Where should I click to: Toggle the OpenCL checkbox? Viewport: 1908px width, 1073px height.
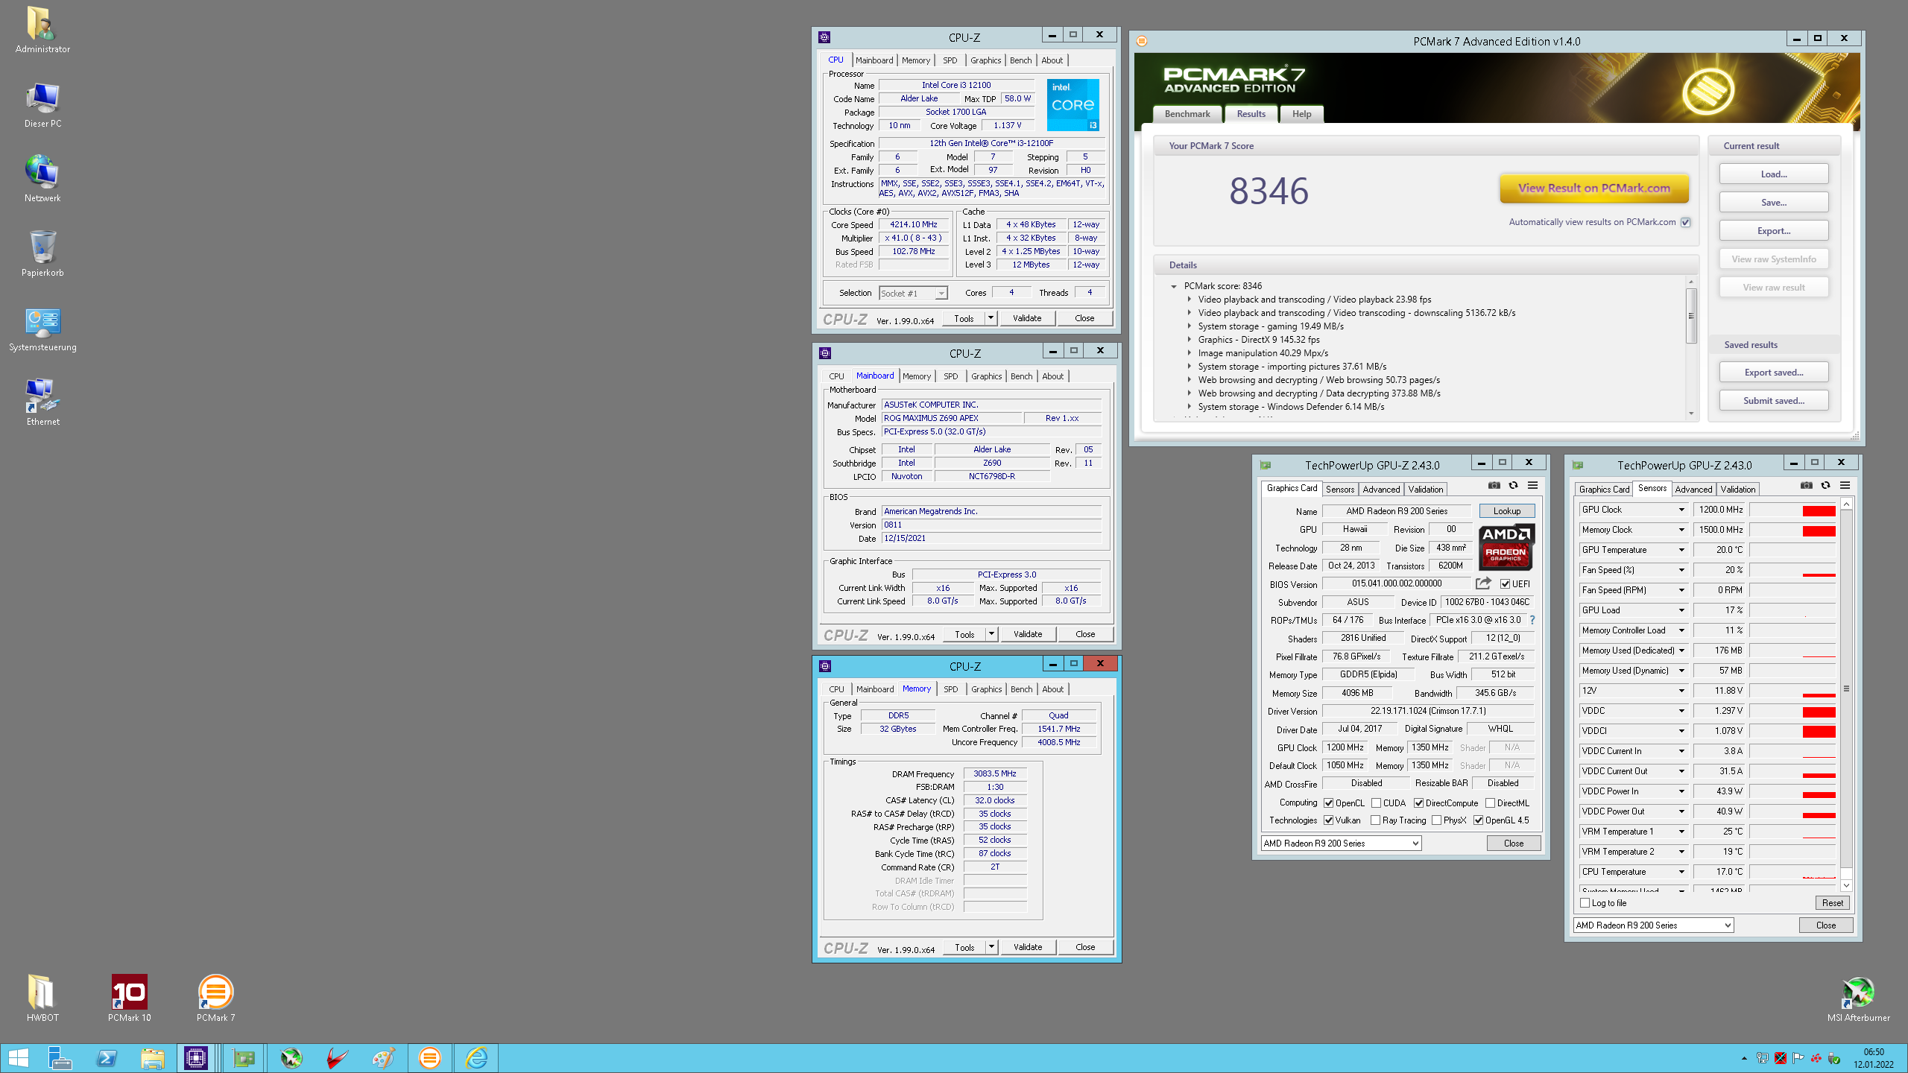point(1329,803)
